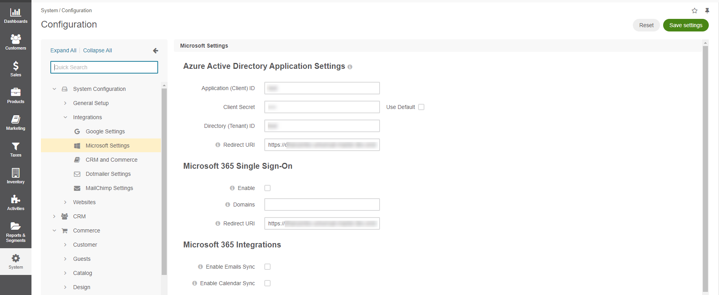Focus the Quick Search field
This screenshot has height=295, width=719.
tap(104, 67)
